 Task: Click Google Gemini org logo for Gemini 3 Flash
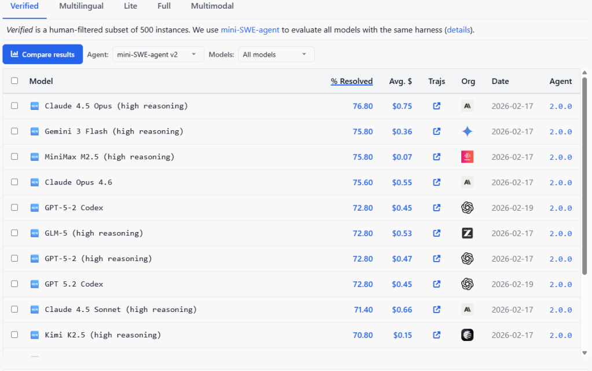(x=468, y=131)
